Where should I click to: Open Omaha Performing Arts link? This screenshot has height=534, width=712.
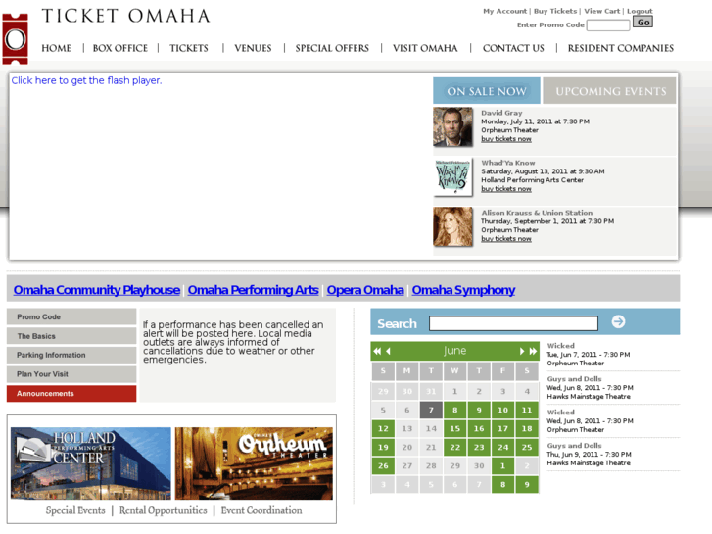coord(253,290)
